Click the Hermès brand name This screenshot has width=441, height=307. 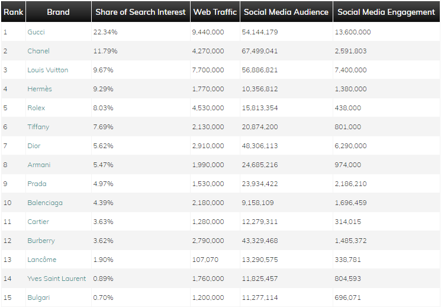(40, 89)
